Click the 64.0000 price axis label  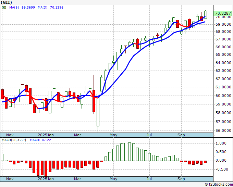tap(223, 63)
